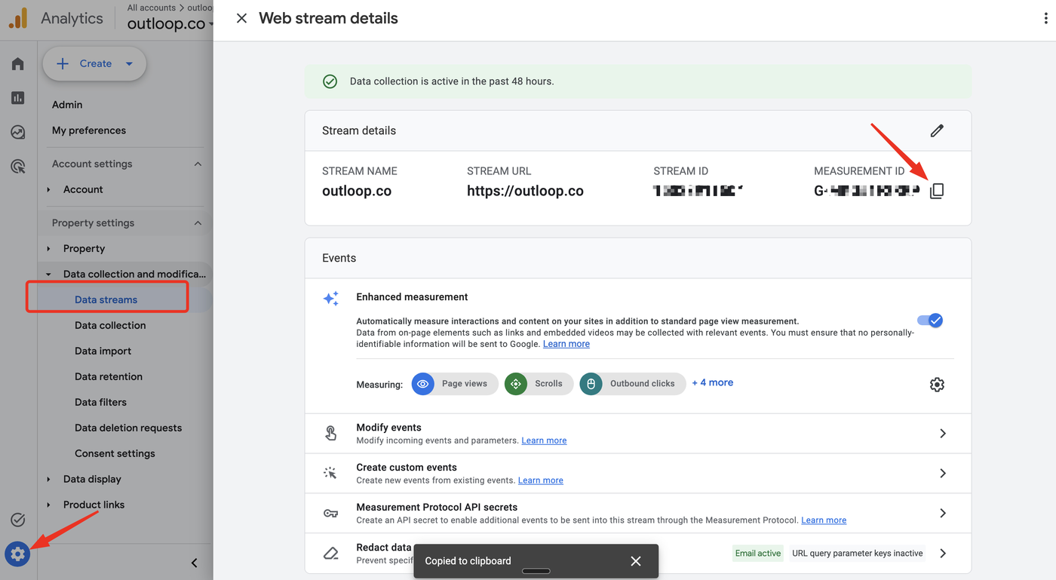
Task: Click the Email active status badge
Action: tap(758, 554)
